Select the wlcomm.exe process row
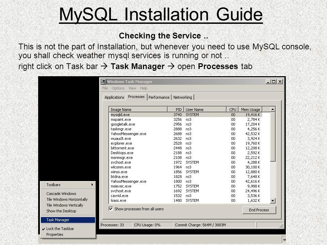The image size is (327, 245). 186,167
